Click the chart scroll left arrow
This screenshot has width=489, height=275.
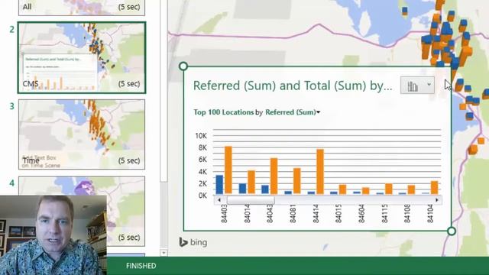click(219, 200)
